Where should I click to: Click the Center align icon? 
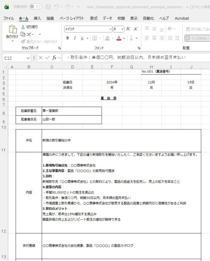coord(154,38)
